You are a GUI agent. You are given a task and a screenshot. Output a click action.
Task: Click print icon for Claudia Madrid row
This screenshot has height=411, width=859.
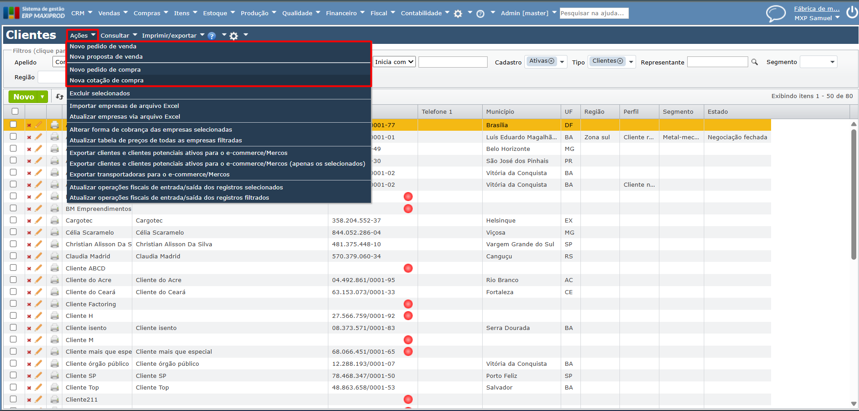55,256
